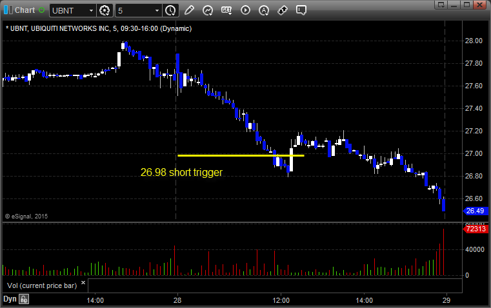Click the 28.00 price axis label

pyautogui.click(x=474, y=41)
